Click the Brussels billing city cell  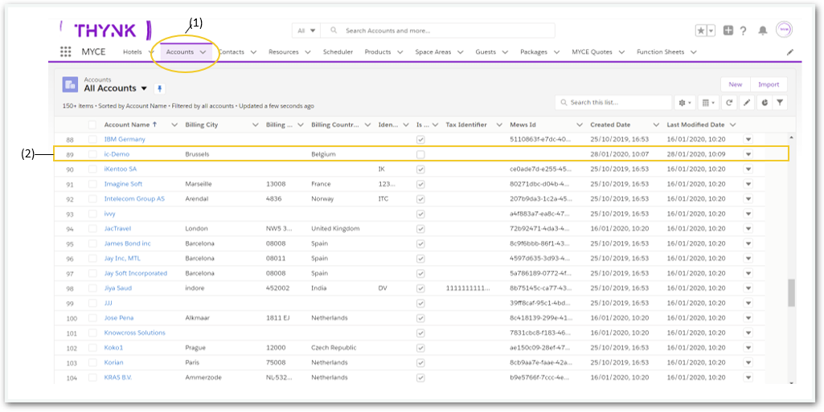coord(197,154)
